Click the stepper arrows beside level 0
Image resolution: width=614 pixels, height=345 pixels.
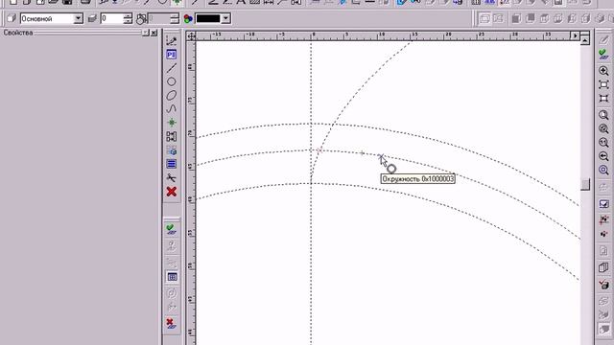click(x=128, y=18)
